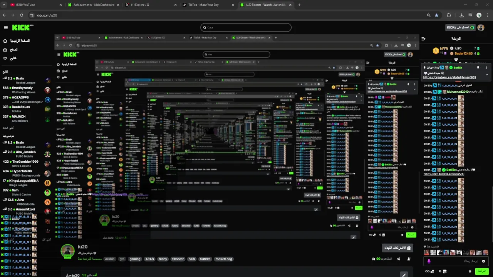Click Bader12465 in the leaderboard

pos(463,53)
